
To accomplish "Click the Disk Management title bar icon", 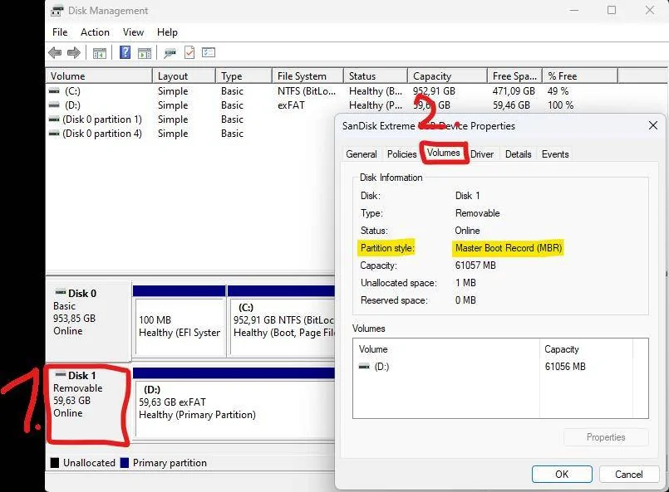I will 57,11.
